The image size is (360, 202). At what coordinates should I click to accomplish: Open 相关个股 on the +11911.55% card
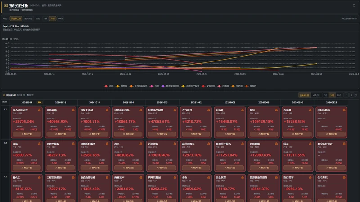click(x=297, y=167)
